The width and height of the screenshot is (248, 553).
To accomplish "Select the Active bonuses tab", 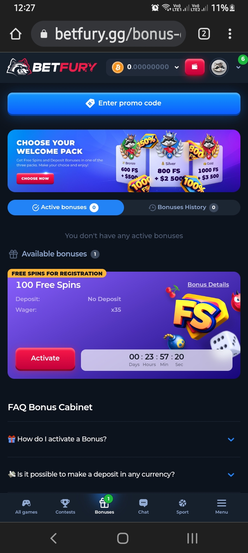I will click(65, 207).
